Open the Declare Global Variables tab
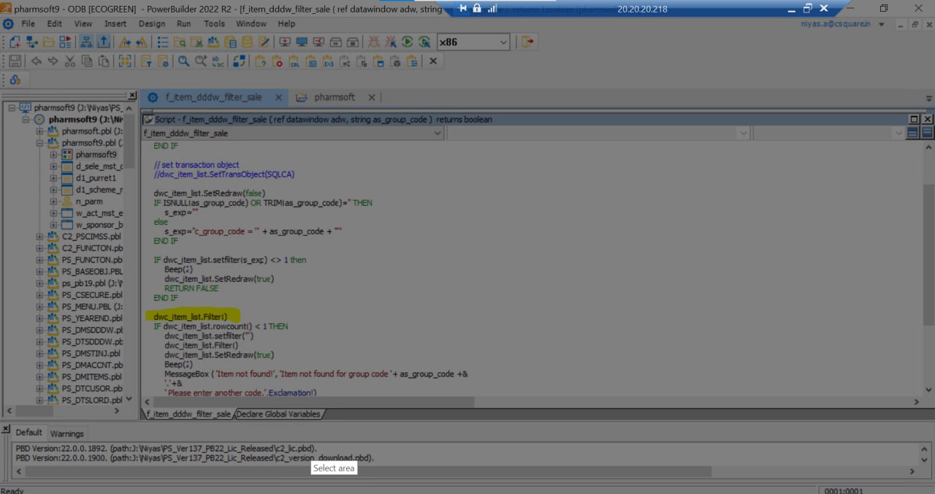Viewport: 935px width, 494px height. (278, 414)
